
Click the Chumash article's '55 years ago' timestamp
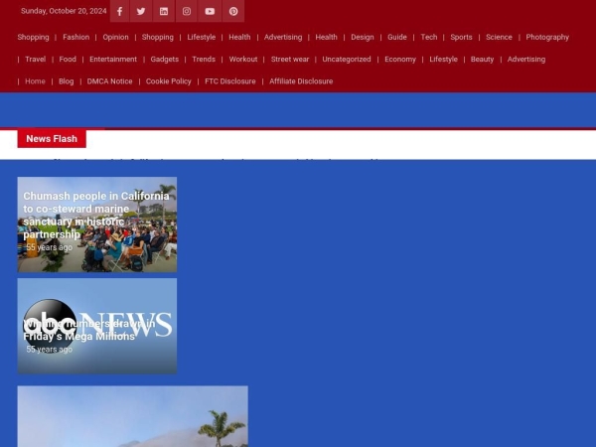pyautogui.click(x=49, y=247)
